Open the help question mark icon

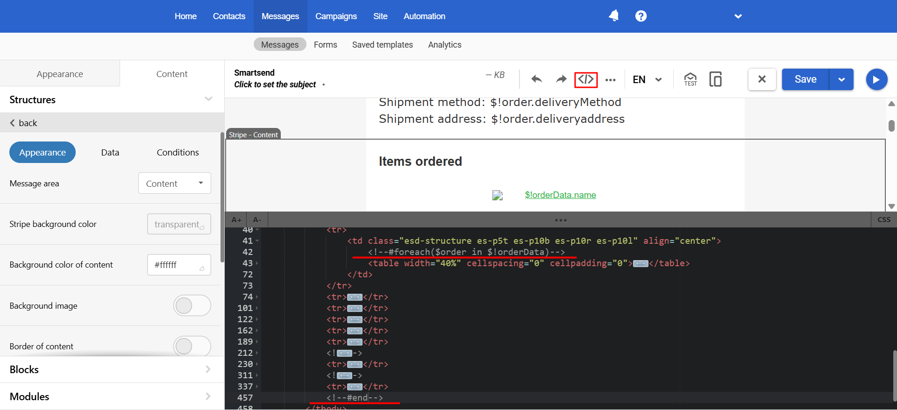pyautogui.click(x=641, y=16)
